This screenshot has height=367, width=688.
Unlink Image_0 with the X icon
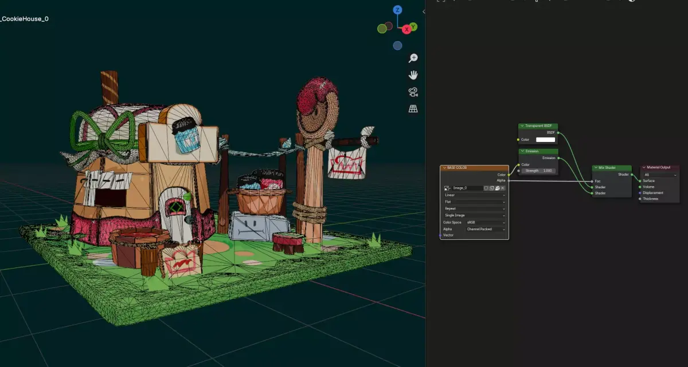(503, 188)
